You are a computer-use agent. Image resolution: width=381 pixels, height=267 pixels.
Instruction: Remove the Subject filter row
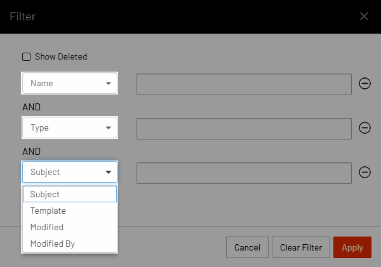pos(365,172)
